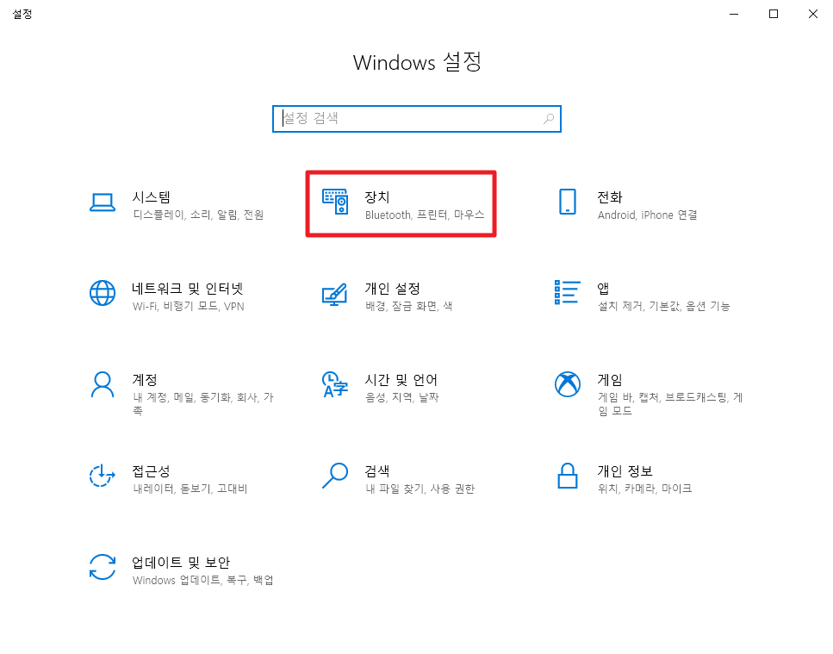Click description 설치 제거, 기본값, 옵션 기능

coord(664,306)
